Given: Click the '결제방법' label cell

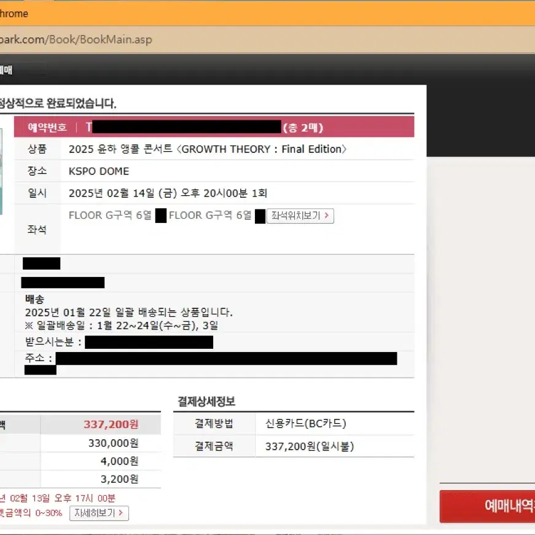Looking at the screenshot, I should (214, 423).
